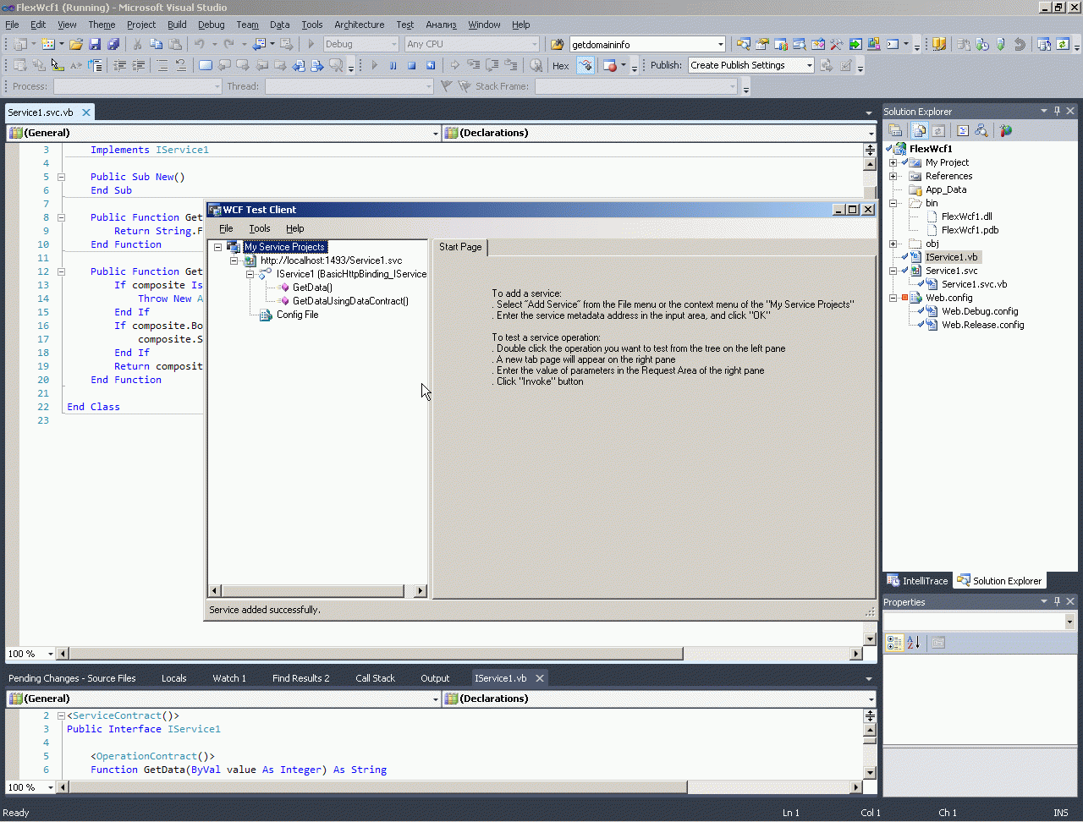1083x822 pixels.
Task: Click Show All Files in Solution Explorer
Action: tap(919, 130)
